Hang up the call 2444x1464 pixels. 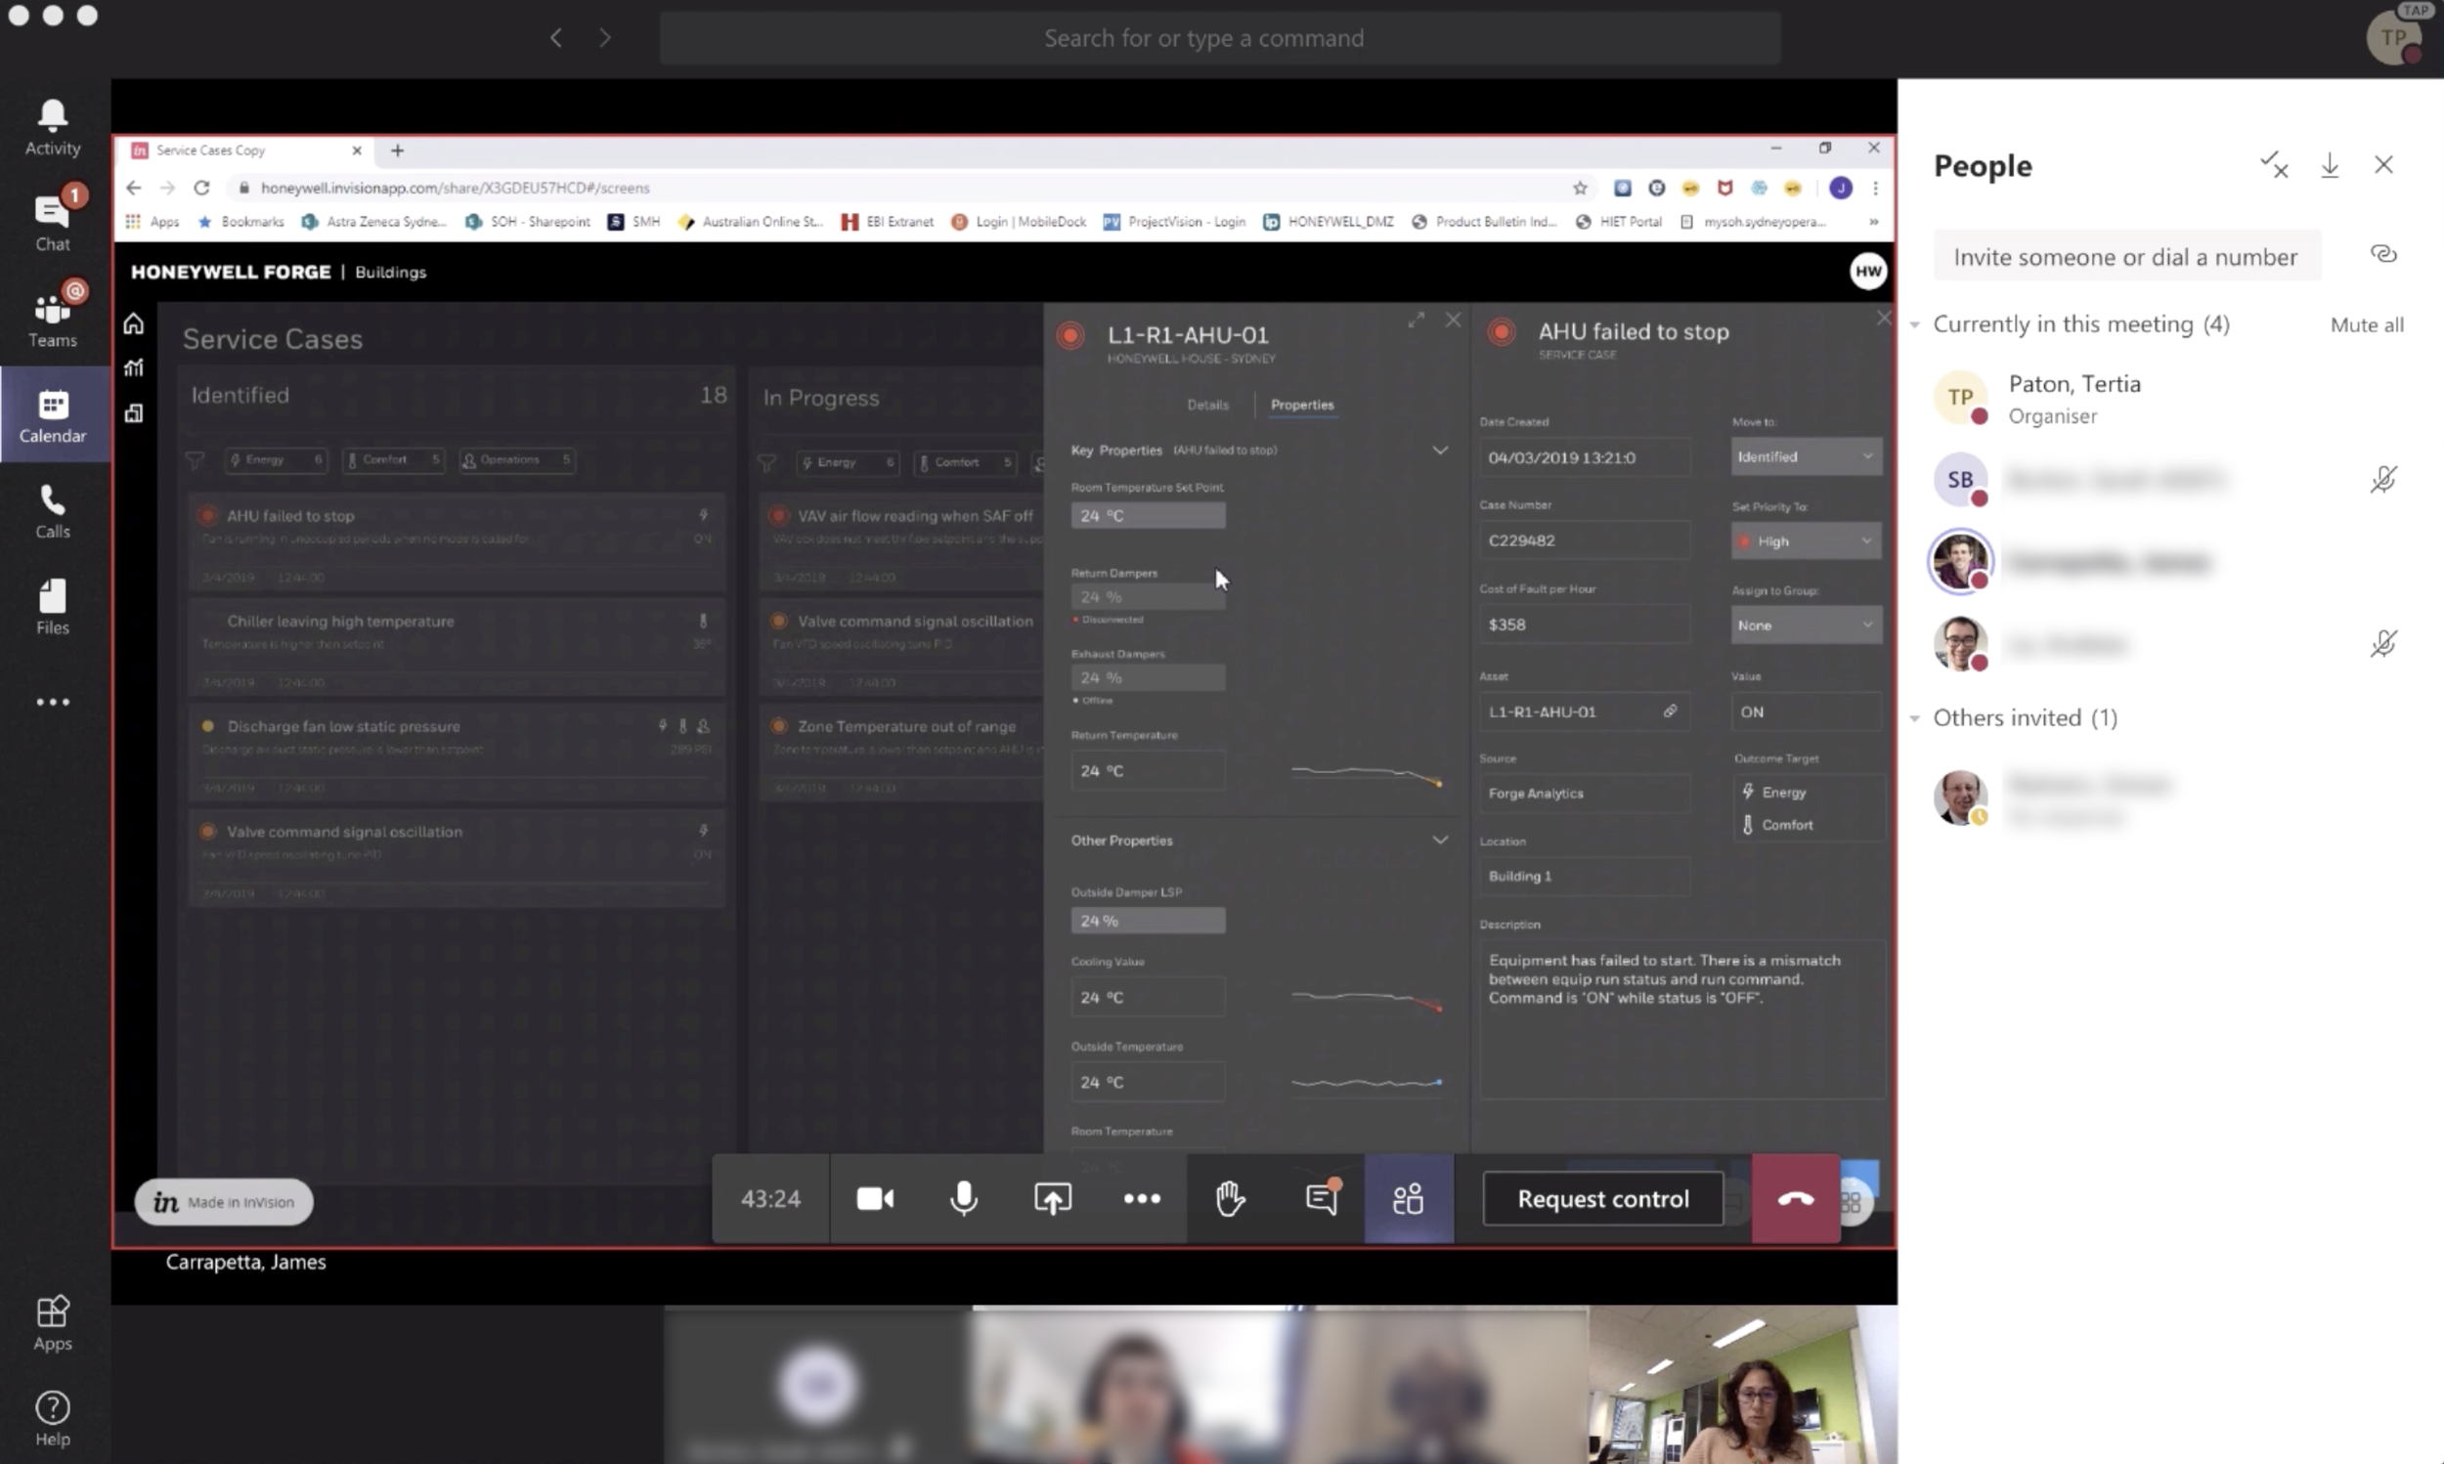(x=1795, y=1198)
